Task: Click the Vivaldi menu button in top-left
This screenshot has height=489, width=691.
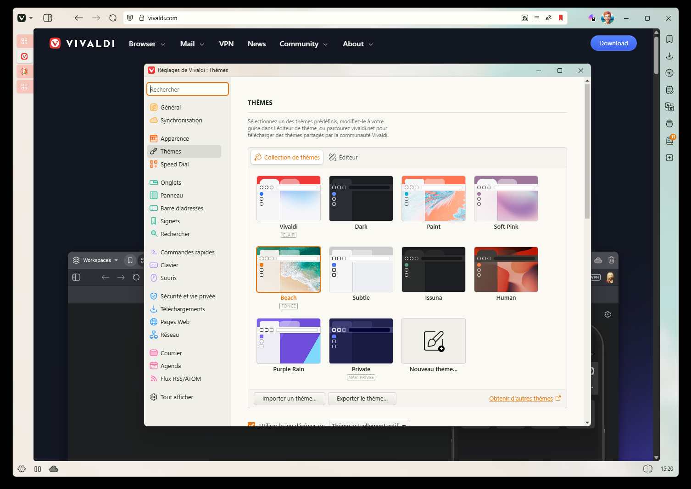Action: point(22,18)
